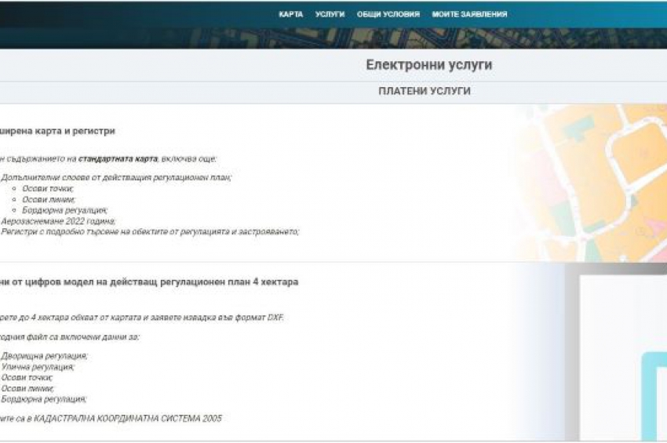Select МОИТЕ ЗАЯВЛЕНИЯ in the navigation bar

click(x=469, y=14)
